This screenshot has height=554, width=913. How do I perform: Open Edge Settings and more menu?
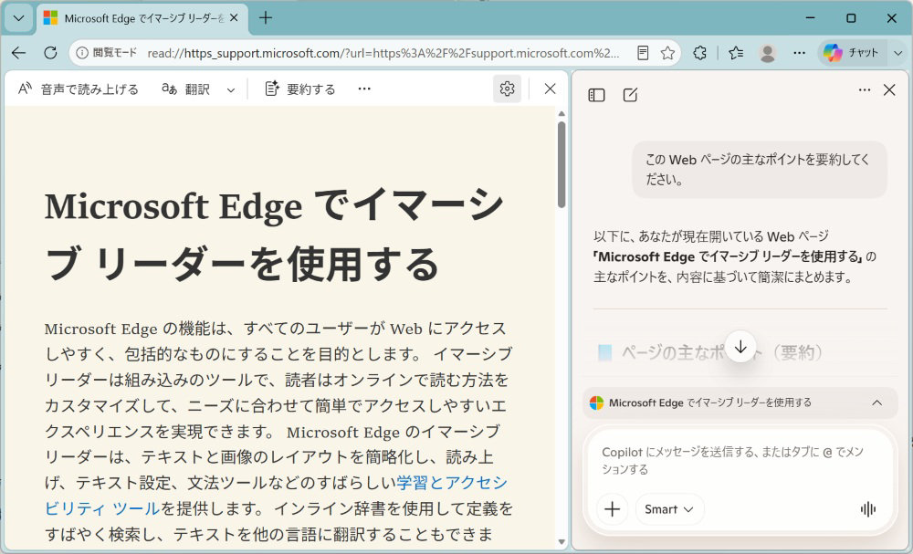pos(800,53)
